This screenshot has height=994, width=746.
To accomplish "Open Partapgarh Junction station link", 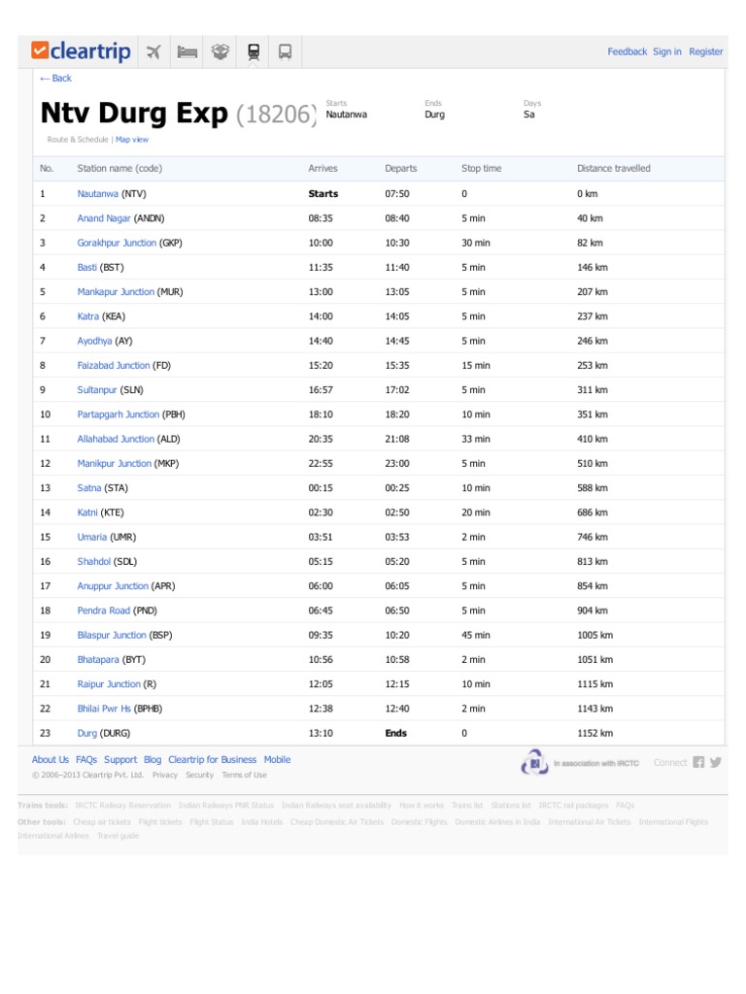I will coord(118,414).
